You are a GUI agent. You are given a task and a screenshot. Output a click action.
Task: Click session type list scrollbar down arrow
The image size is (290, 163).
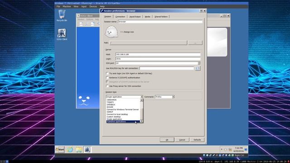[x=141, y=121]
